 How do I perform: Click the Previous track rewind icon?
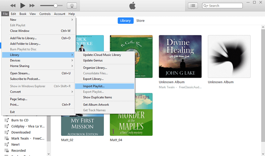coord(13,6)
